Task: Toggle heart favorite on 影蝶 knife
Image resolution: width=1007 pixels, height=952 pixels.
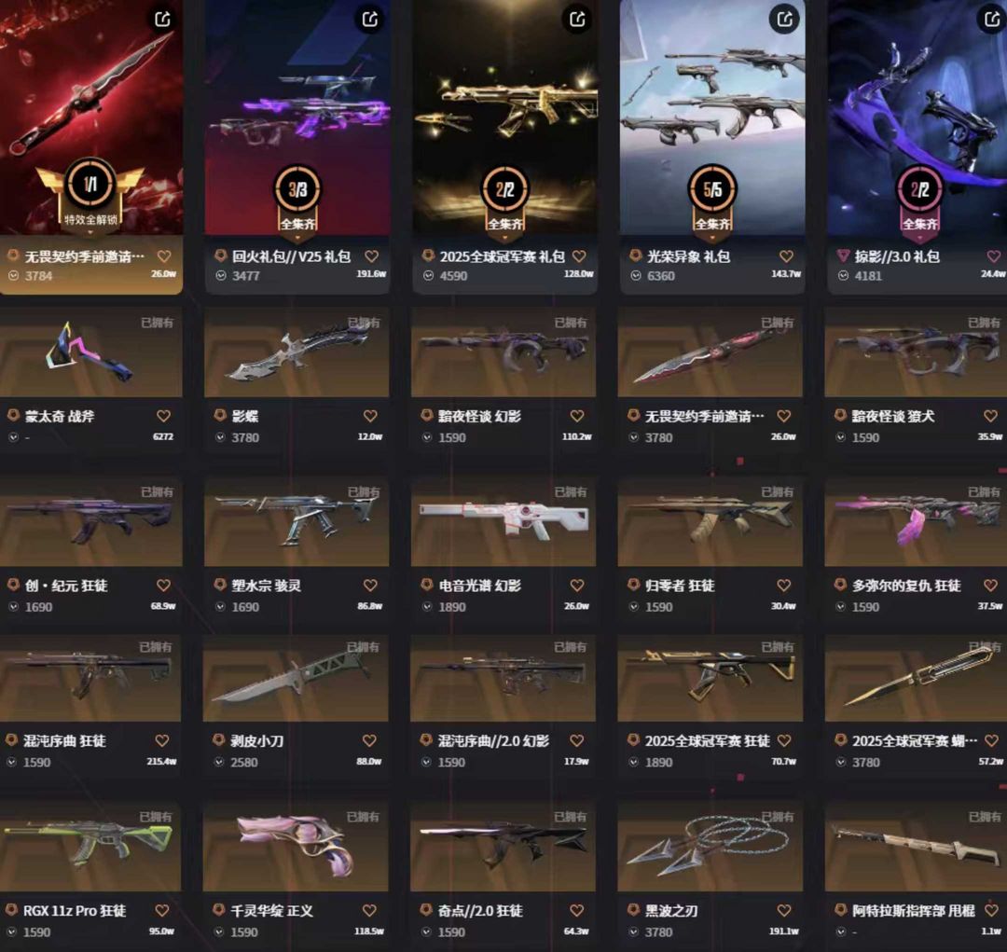Action: point(370,416)
